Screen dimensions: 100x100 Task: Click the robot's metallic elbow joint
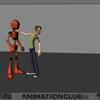click(7, 40)
